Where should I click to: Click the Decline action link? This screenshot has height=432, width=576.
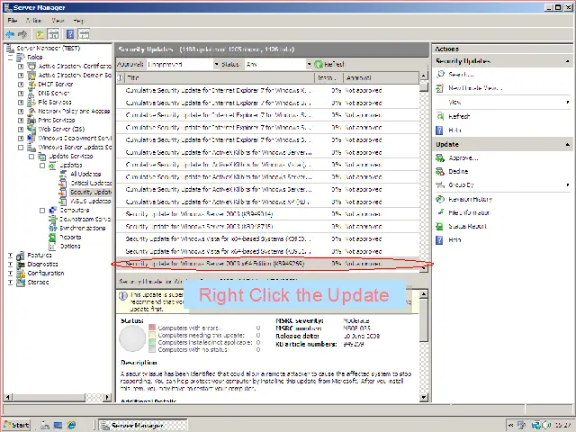point(458,172)
